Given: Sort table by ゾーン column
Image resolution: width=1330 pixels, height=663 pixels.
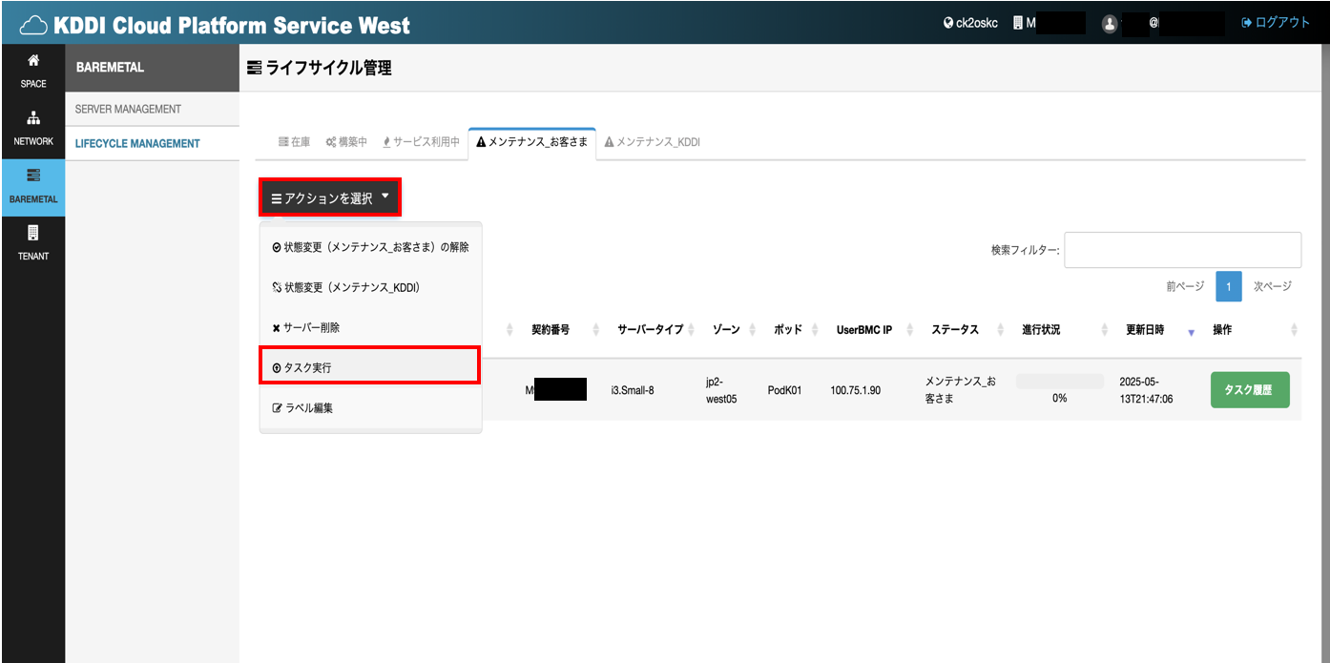Looking at the screenshot, I should click(x=726, y=330).
